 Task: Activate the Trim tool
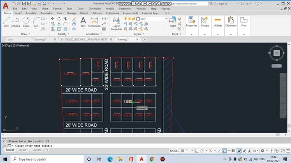[x=65, y=19]
